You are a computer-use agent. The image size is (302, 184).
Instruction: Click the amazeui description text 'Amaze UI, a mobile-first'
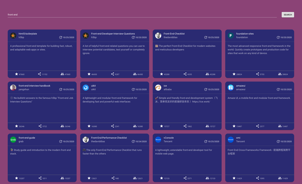pos(259,98)
